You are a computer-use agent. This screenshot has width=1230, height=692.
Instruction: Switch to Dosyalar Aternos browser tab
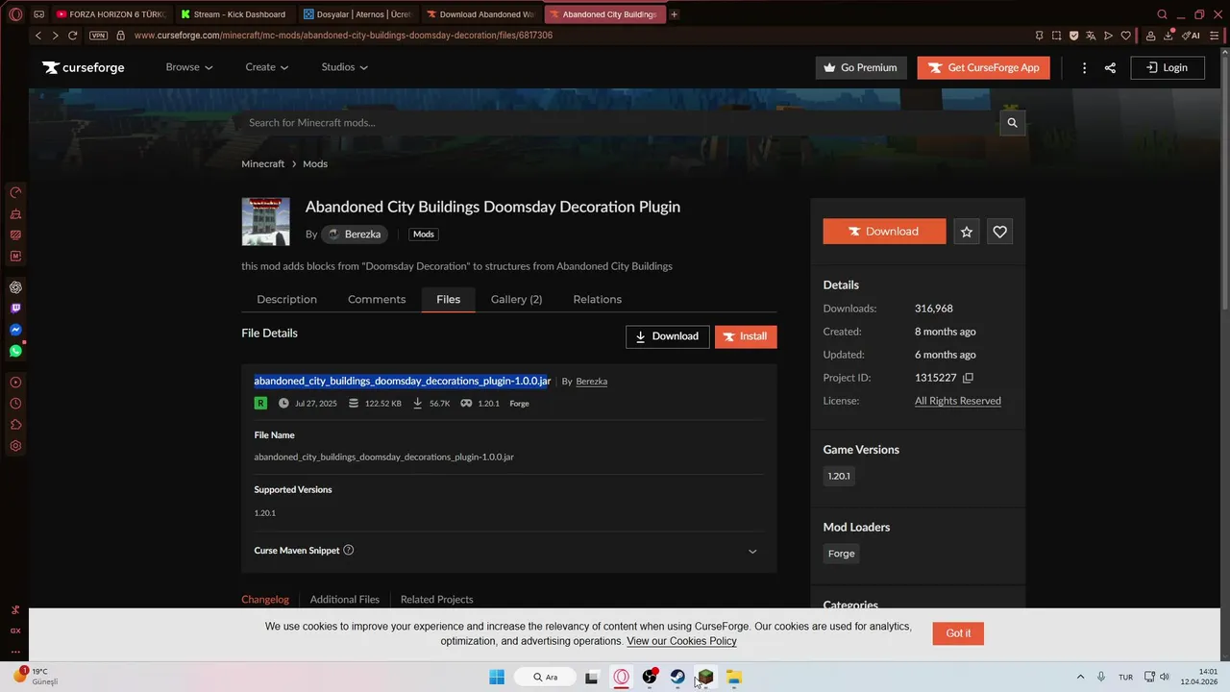click(357, 14)
